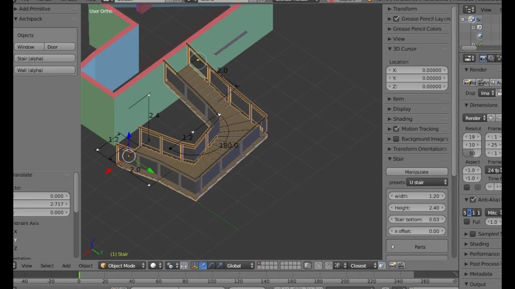Open the Add menu in 3D header
This screenshot has height=289, width=515.
66,266
